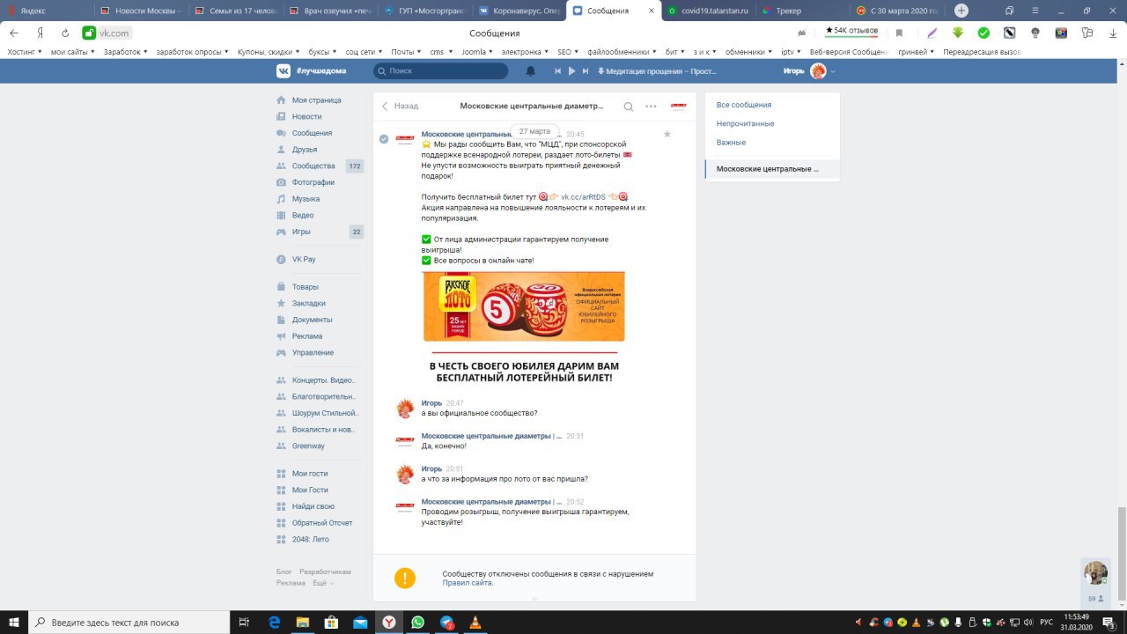Click the VK Pay sidebar icon
The width and height of the screenshot is (1127, 634).
pos(281,259)
